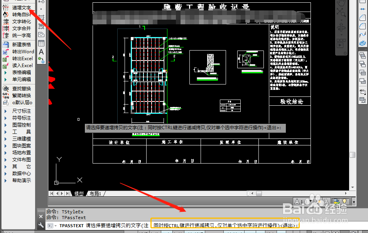Click the bring text to front ABC icon
This screenshot has width=368, height=233.
pyautogui.click(x=363, y=92)
